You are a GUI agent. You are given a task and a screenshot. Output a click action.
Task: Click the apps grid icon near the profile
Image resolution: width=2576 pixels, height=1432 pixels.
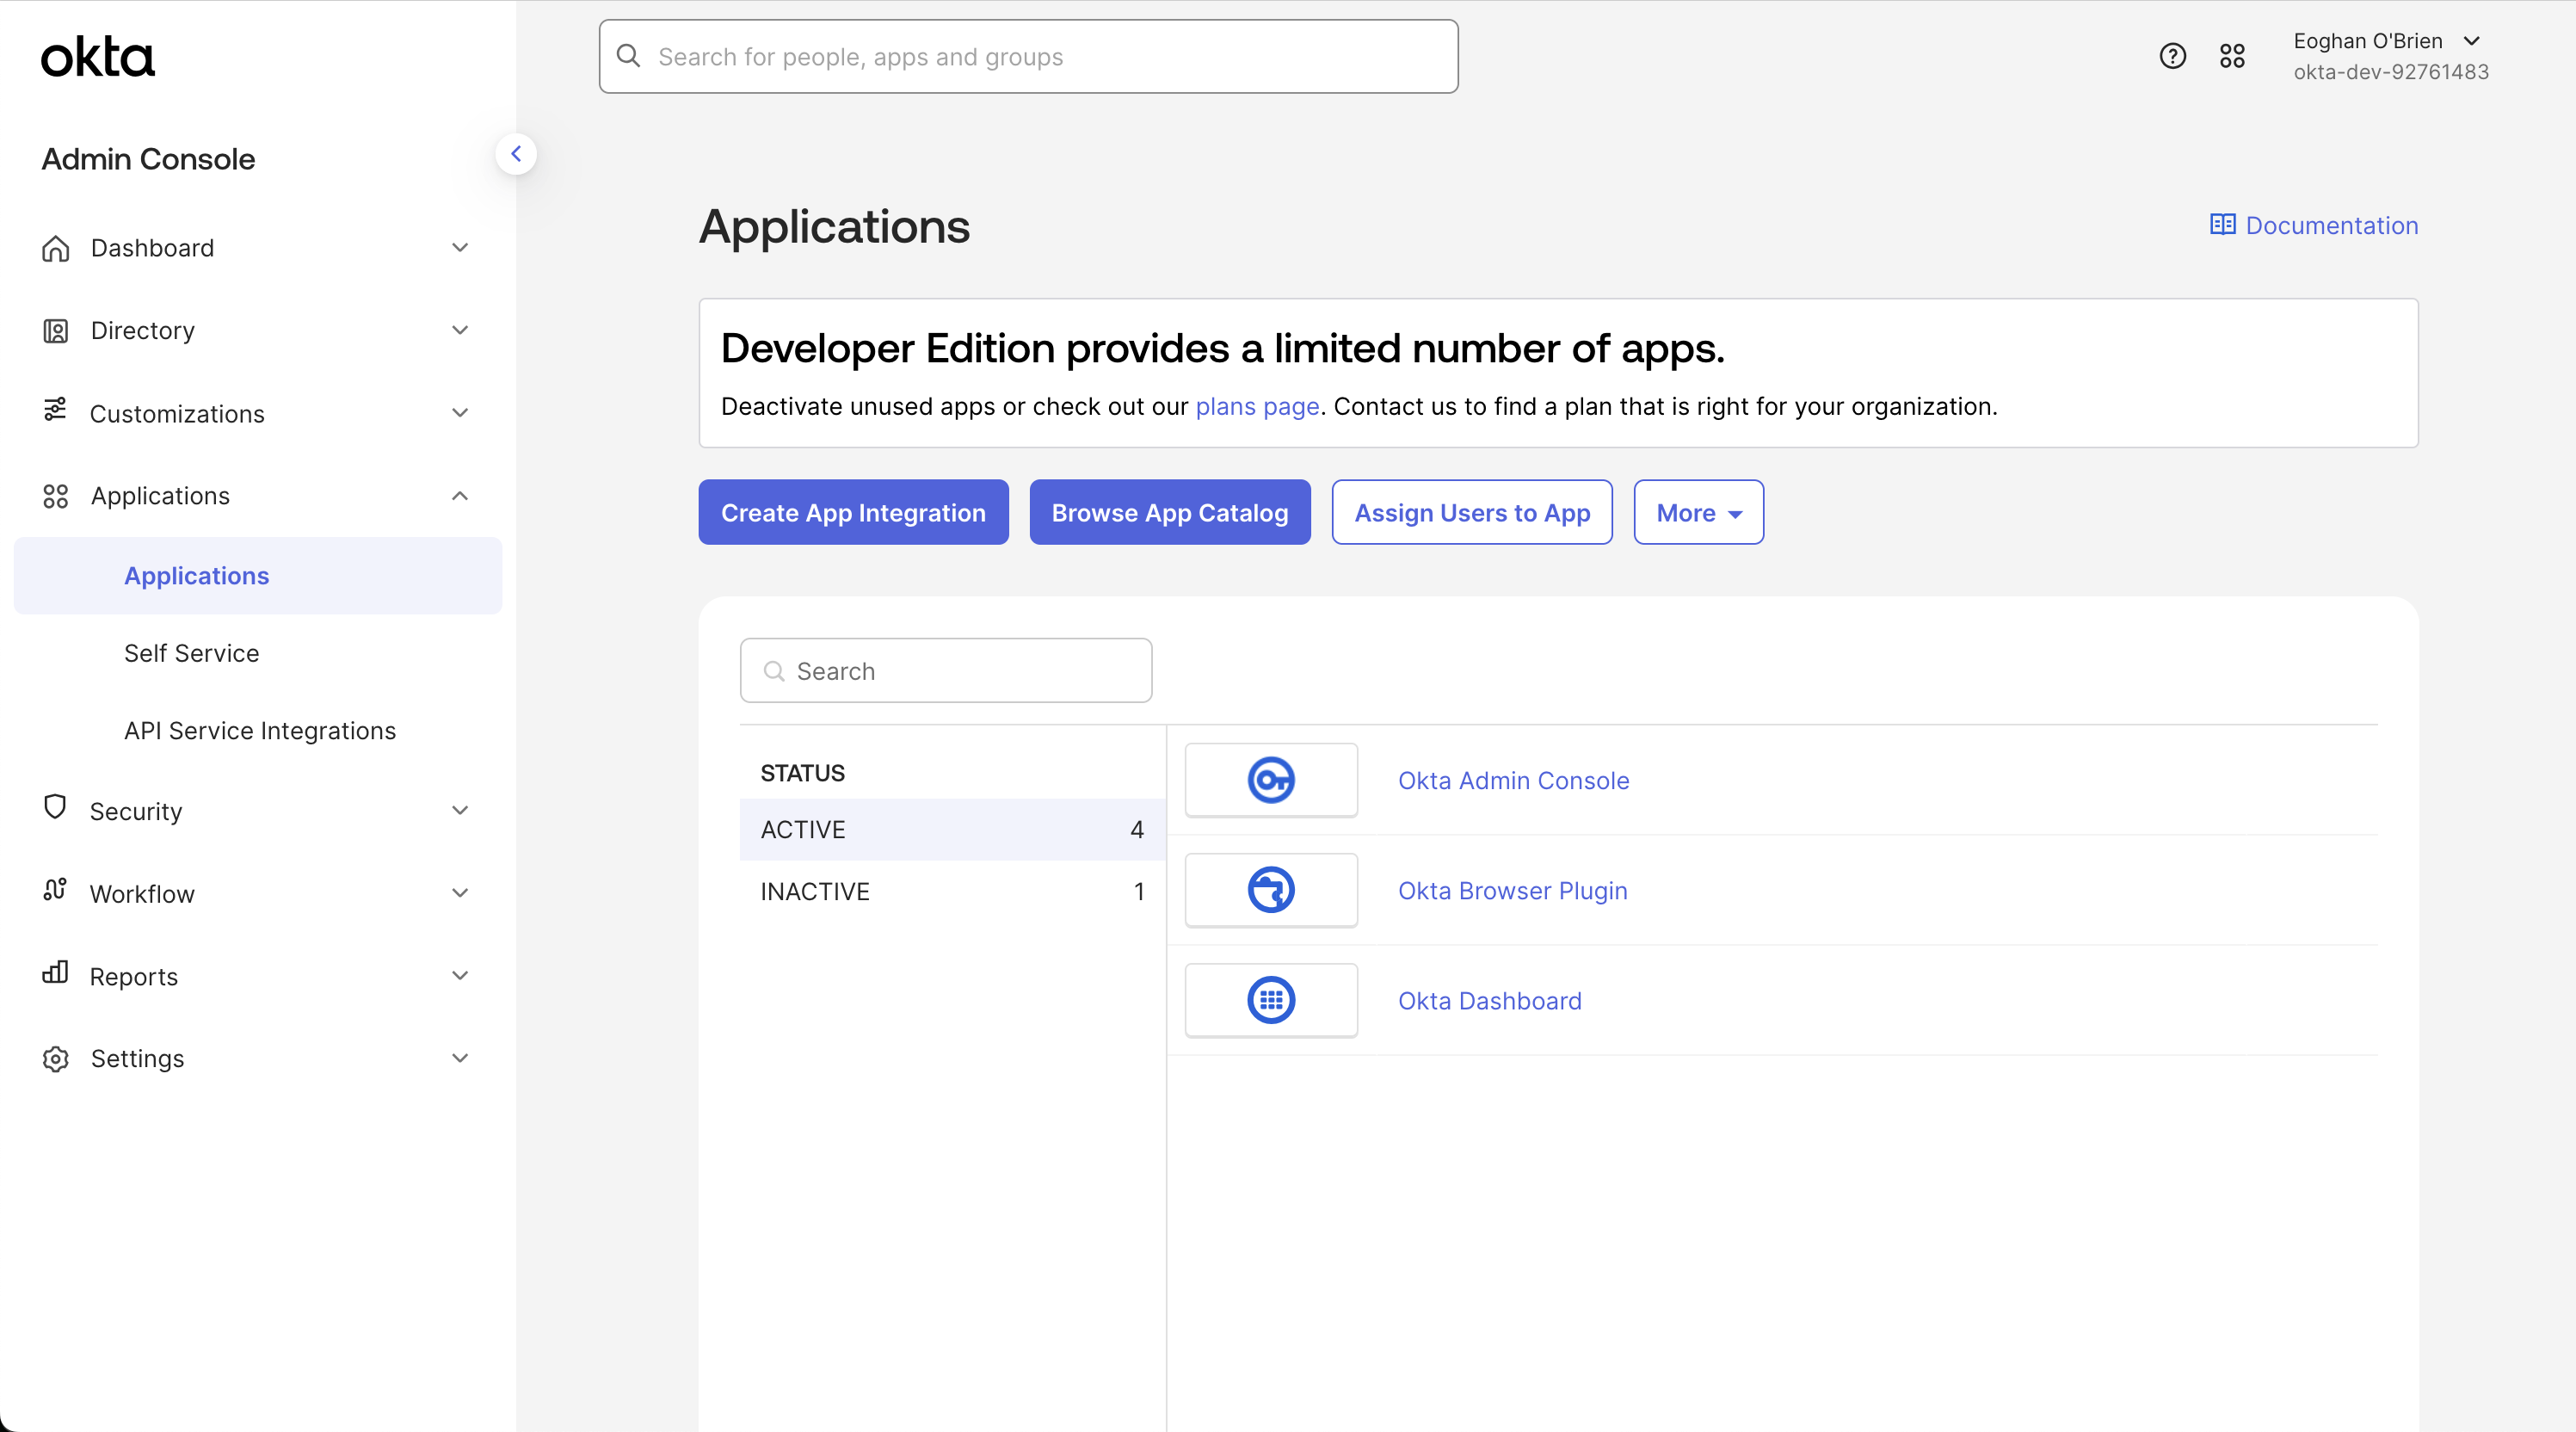pos(2233,56)
